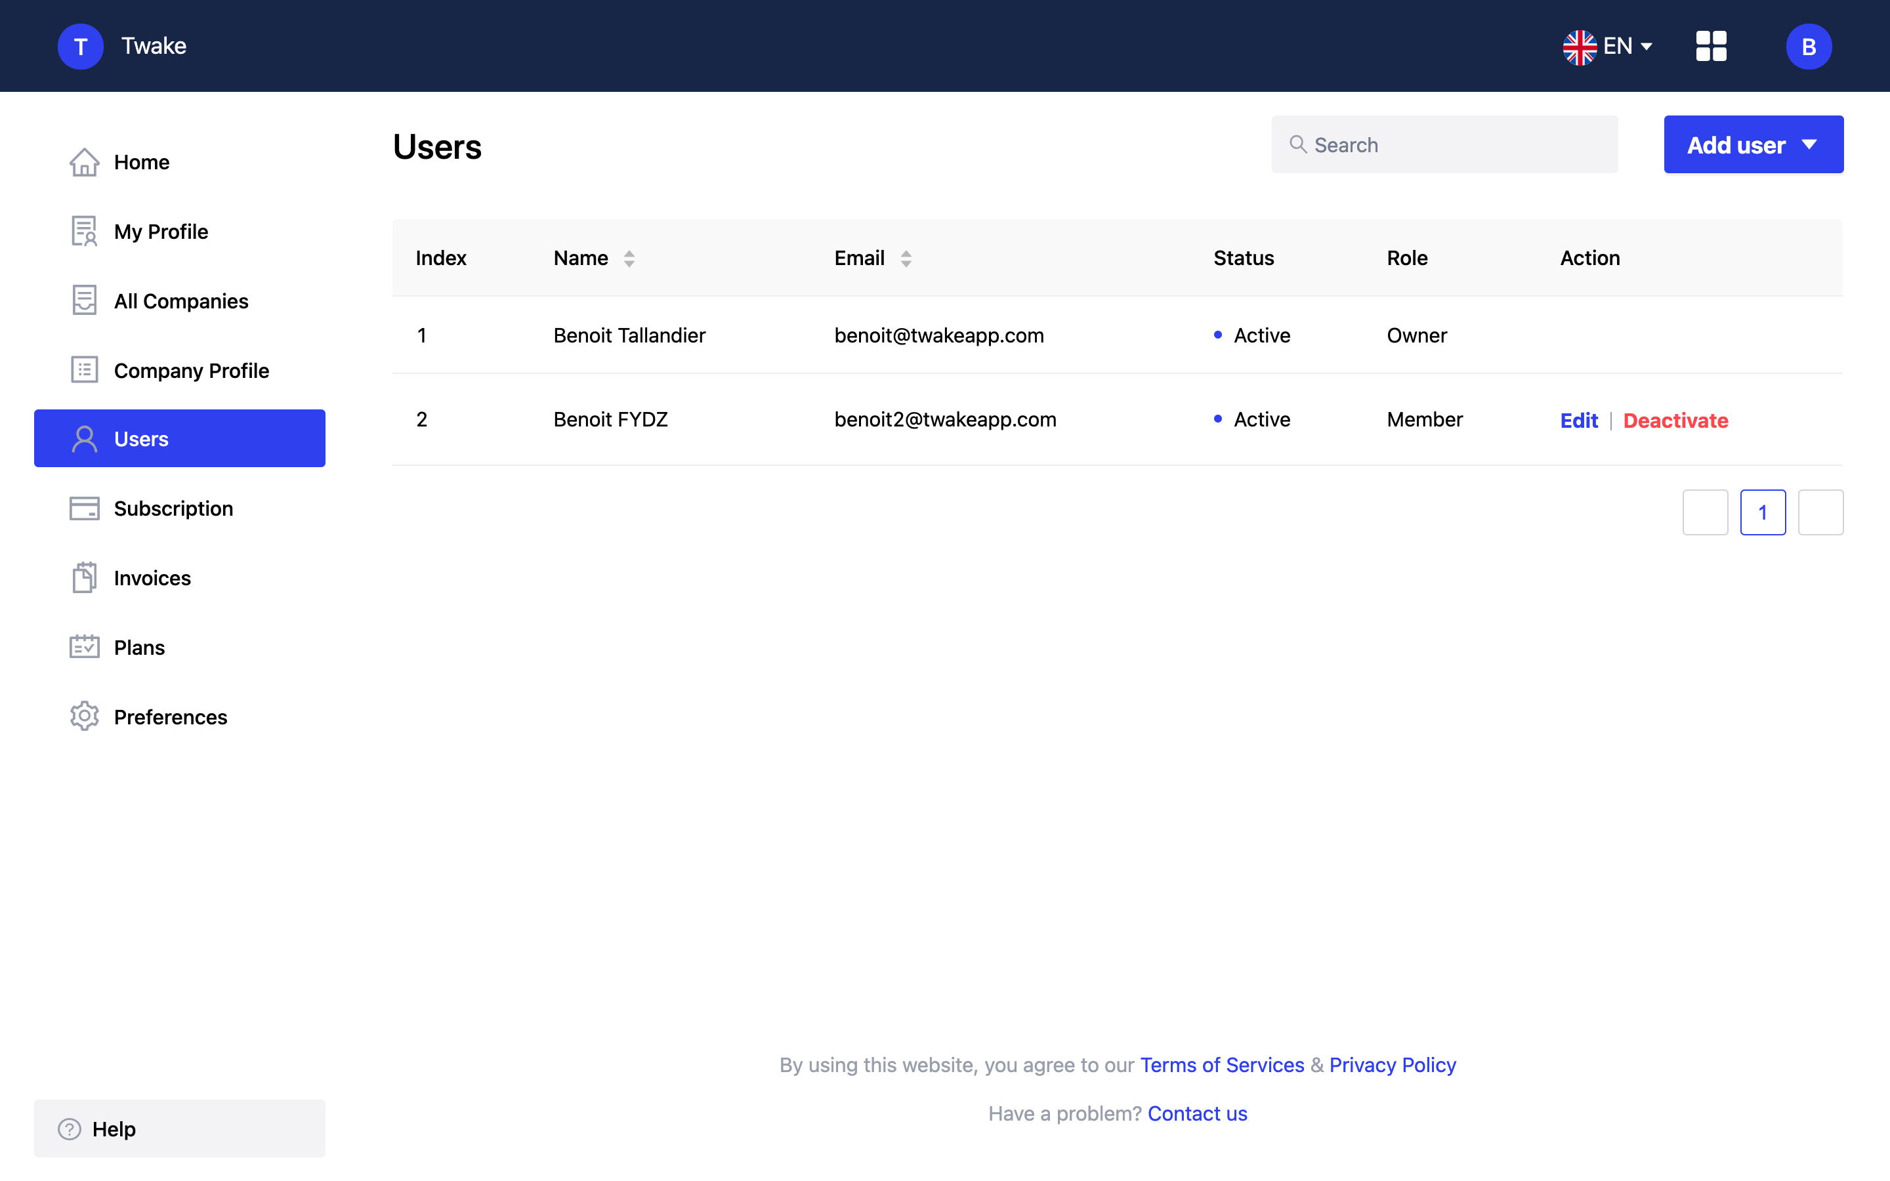1890x1181 pixels.
Task: Sort the table by Name
Action: point(629,259)
